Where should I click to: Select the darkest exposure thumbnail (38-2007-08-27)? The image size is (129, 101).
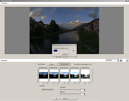tap(44, 75)
